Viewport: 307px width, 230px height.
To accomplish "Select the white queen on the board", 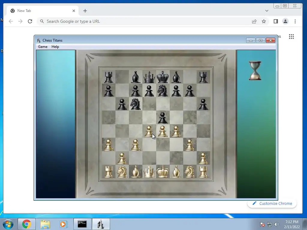I will 149,172.
